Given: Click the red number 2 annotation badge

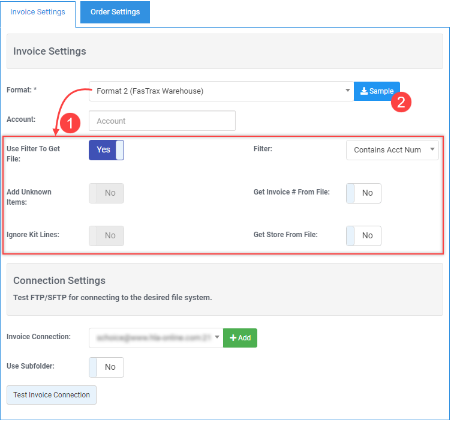Looking at the screenshot, I should 401,102.
